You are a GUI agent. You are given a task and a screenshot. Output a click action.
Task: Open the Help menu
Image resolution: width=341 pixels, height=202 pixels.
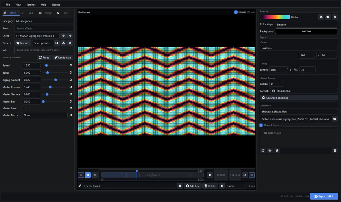pos(44,5)
